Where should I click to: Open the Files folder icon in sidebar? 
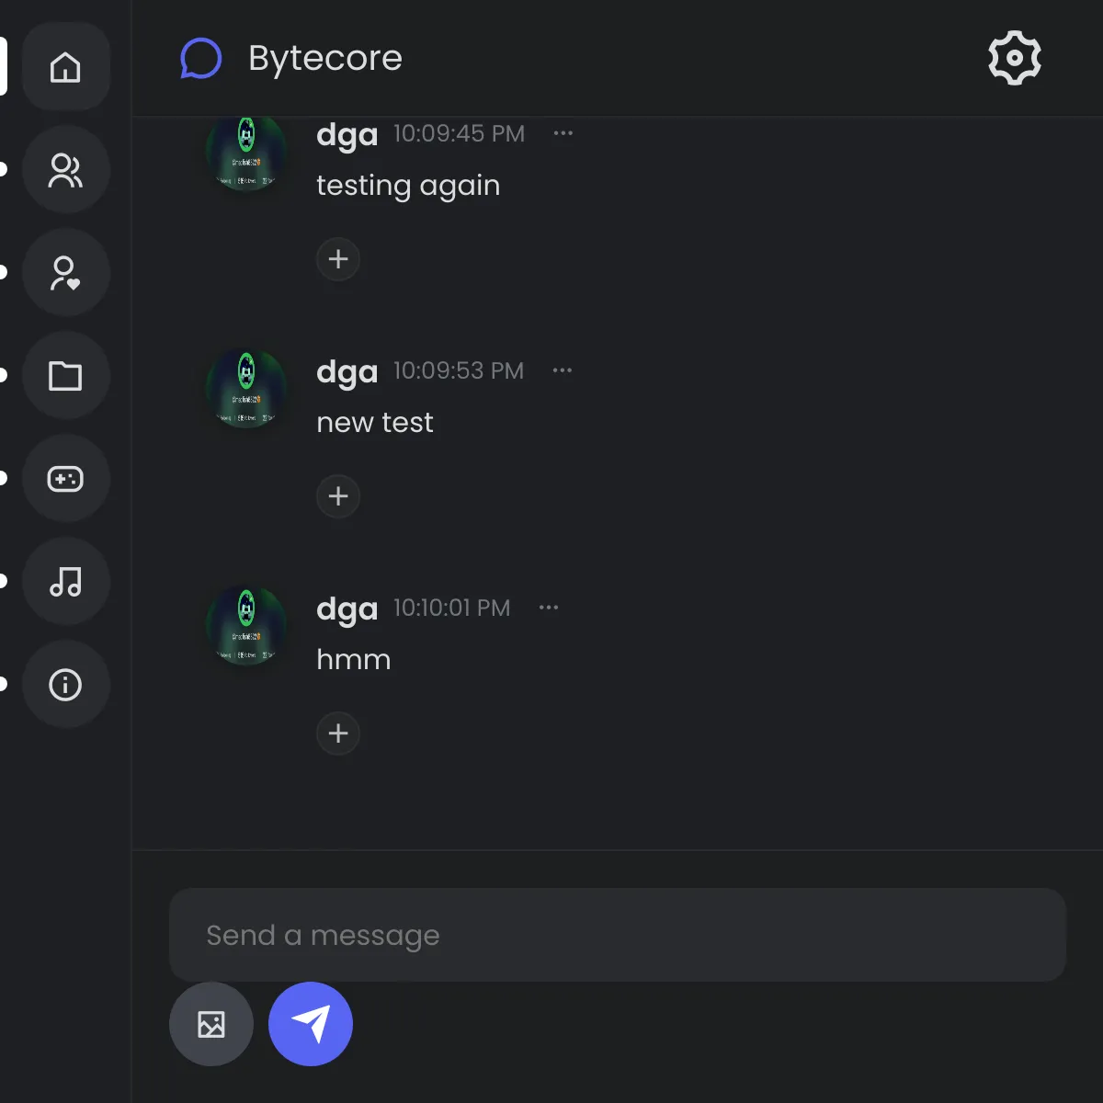[x=65, y=376]
